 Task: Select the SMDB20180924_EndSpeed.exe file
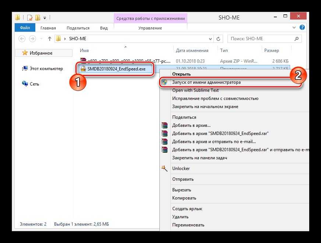[x=116, y=69]
